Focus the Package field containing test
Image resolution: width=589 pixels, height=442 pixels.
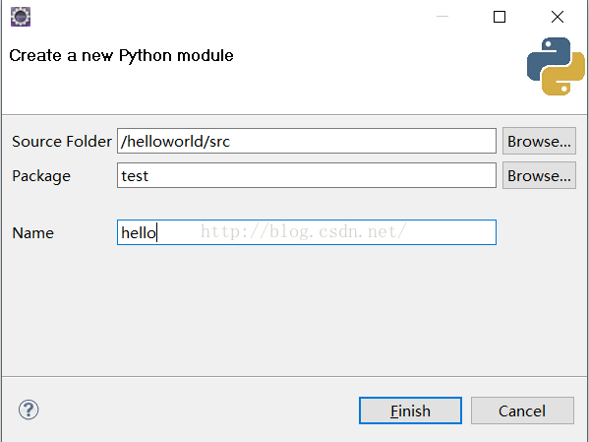[x=307, y=175]
